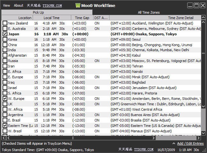This screenshot has height=153, width=207.
Task: Click the (GMT+02:00) Harare, Pretoria detail
Action: [134, 93]
